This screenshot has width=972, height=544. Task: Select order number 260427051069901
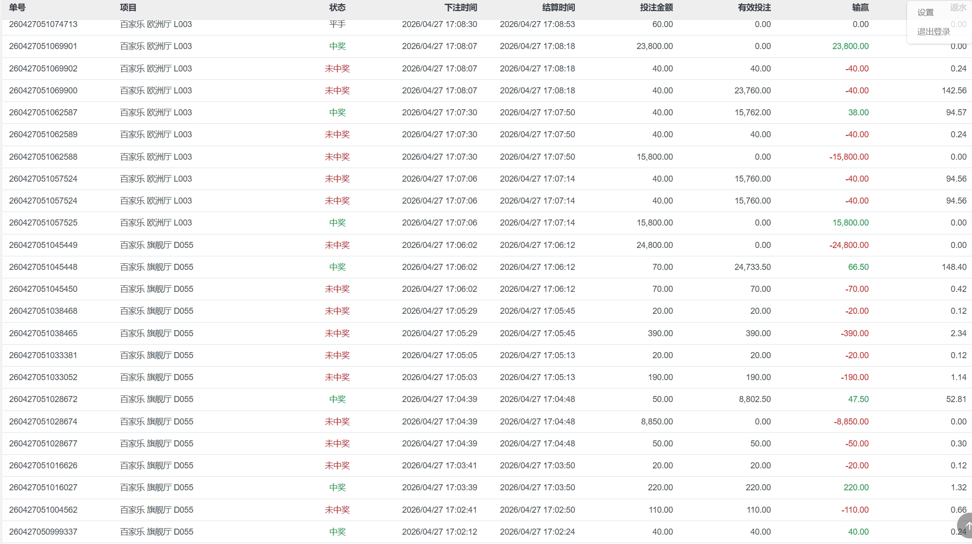(43, 46)
